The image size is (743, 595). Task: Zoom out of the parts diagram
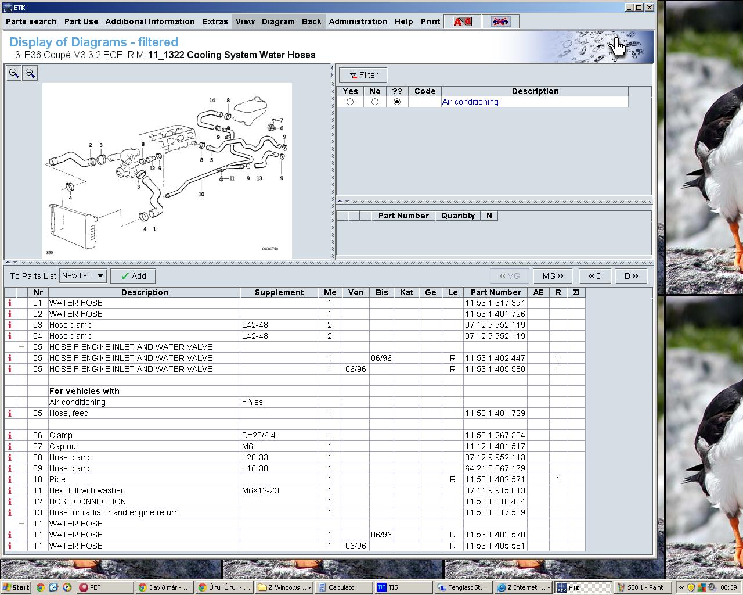click(30, 73)
